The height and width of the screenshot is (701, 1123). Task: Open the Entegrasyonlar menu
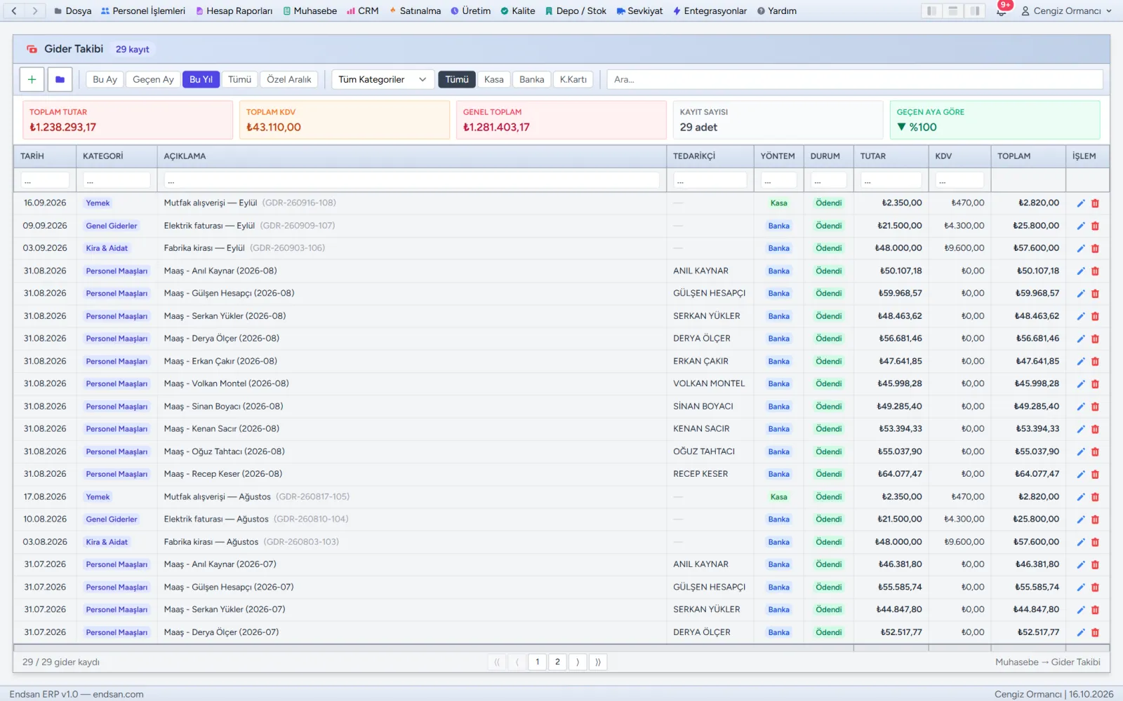click(710, 11)
